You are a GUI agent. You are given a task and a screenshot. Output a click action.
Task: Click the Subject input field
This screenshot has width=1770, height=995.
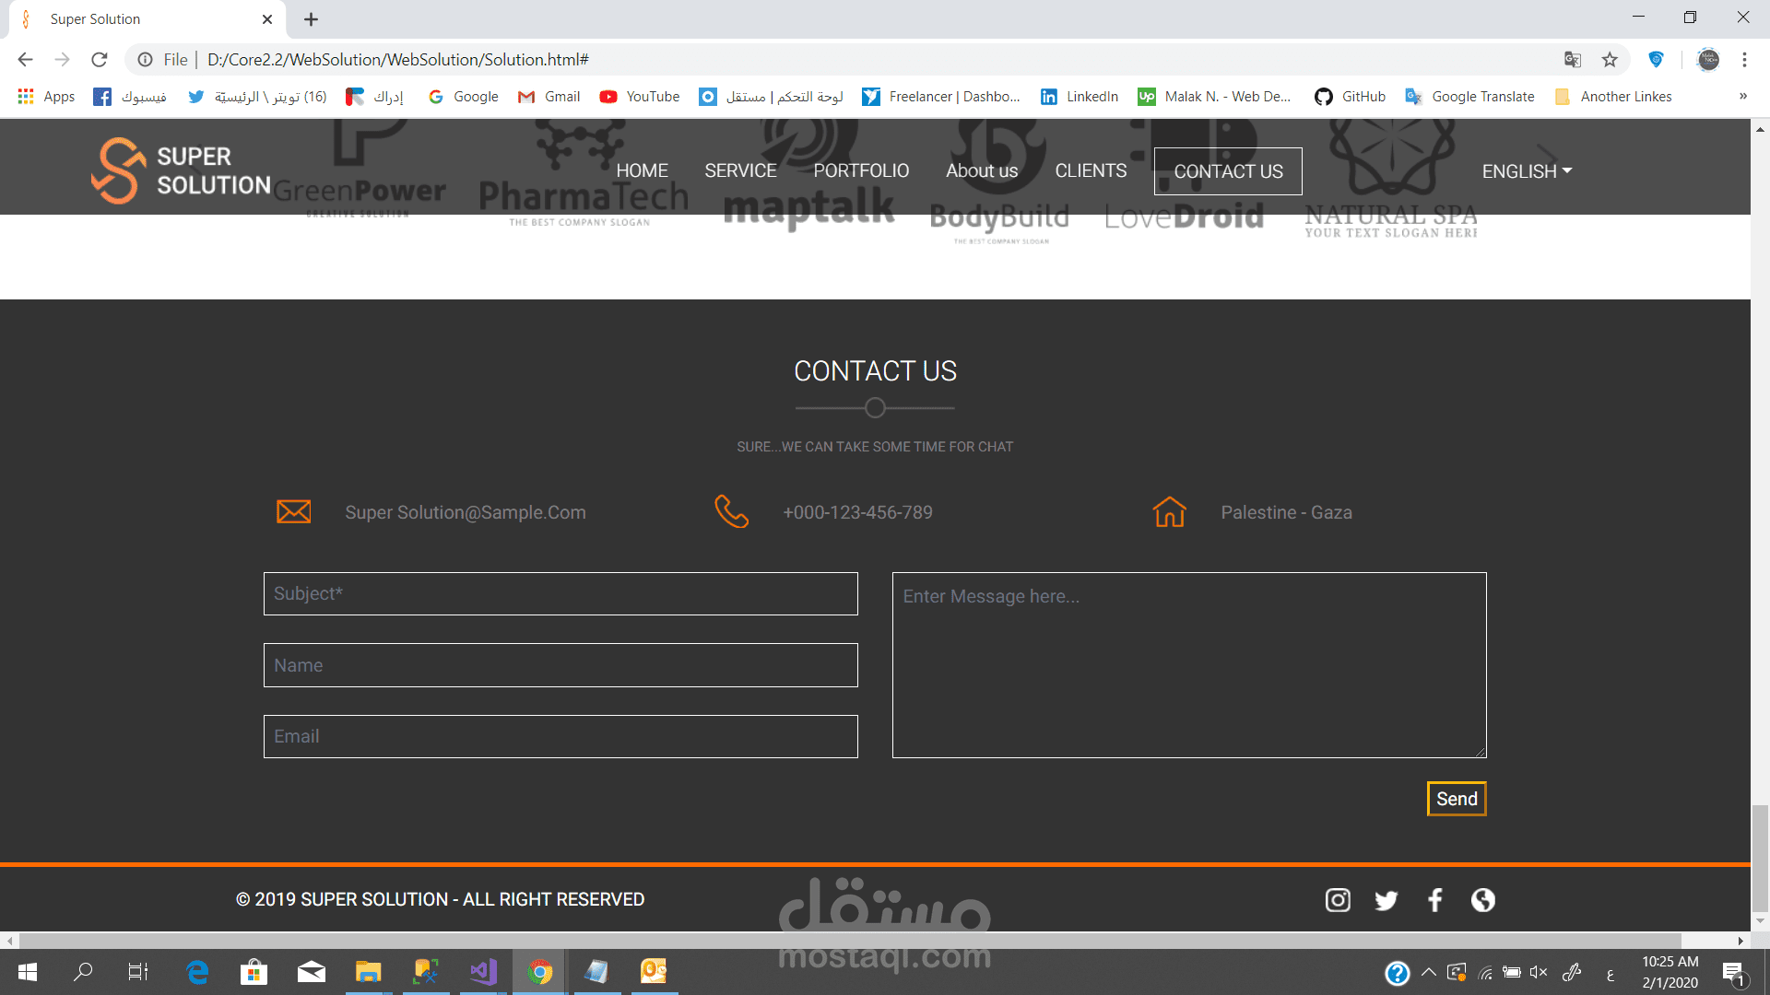560,594
